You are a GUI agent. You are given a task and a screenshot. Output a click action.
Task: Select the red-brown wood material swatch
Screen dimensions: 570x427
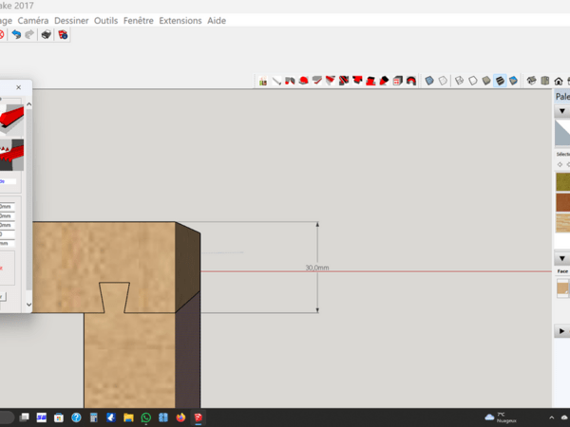(x=562, y=202)
